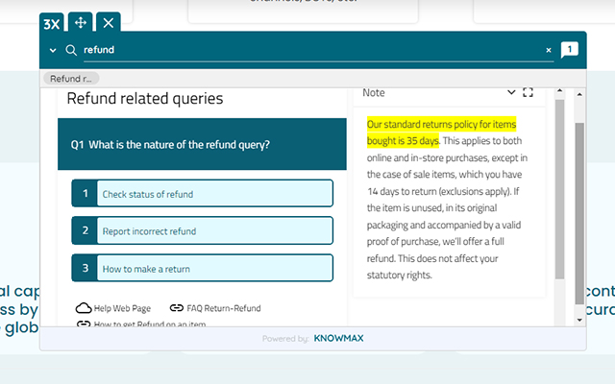Collapse the Note section chevron

(x=511, y=93)
